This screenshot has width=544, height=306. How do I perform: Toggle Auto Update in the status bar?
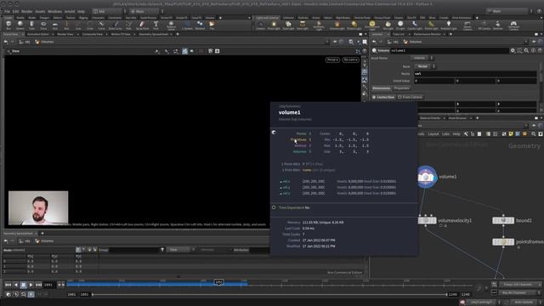[524, 303]
